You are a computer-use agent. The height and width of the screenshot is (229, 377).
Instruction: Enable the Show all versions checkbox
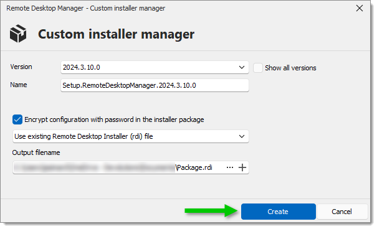click(258, 68)
